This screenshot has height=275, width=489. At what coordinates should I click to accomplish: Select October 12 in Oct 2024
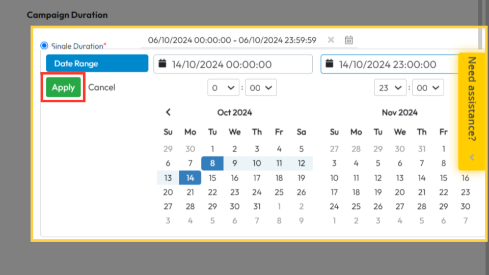(x=301, y=163)
